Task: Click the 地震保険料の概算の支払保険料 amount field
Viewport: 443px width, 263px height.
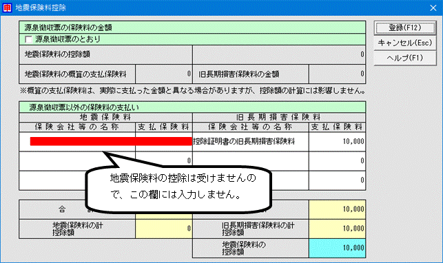Action: click(164, 74)
